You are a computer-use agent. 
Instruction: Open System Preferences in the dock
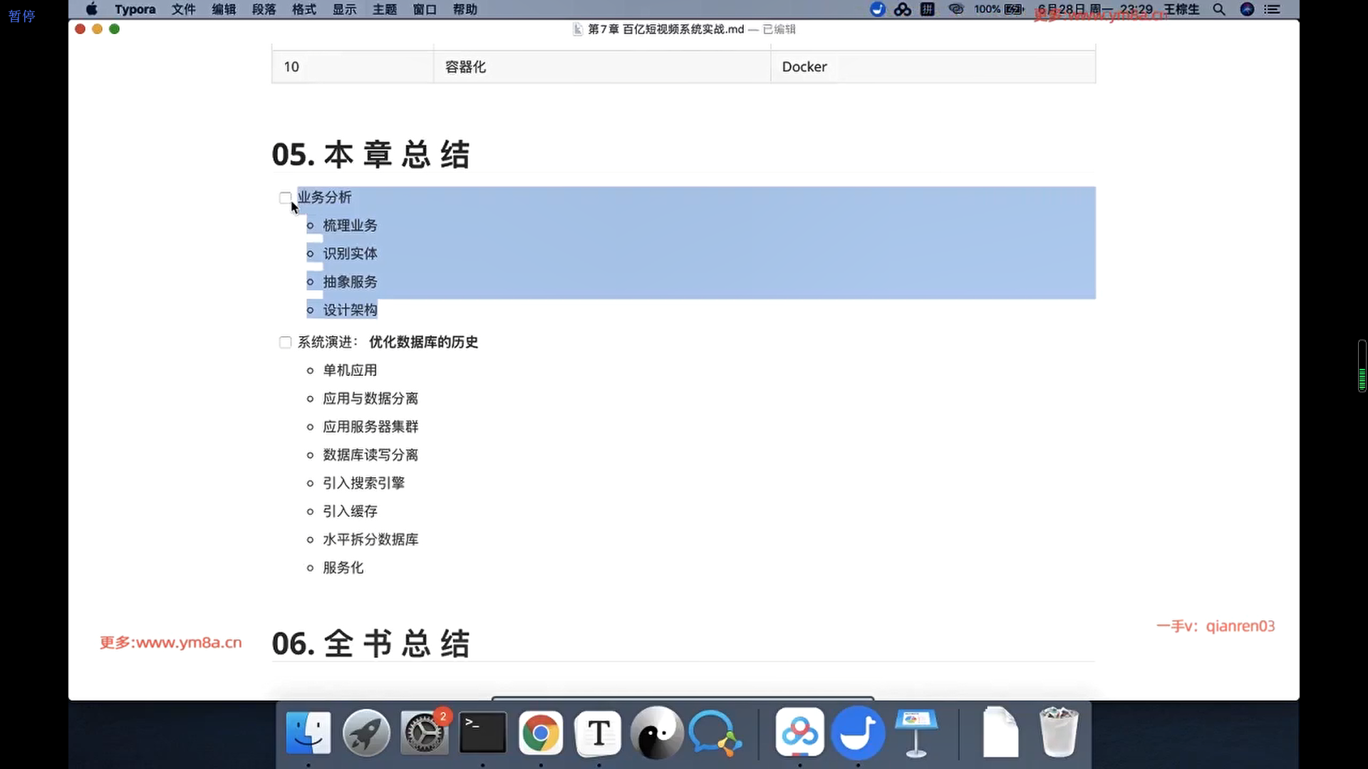[425, 733]
